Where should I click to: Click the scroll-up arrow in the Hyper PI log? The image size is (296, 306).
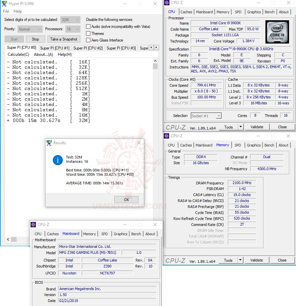click(x=155, y=61)
